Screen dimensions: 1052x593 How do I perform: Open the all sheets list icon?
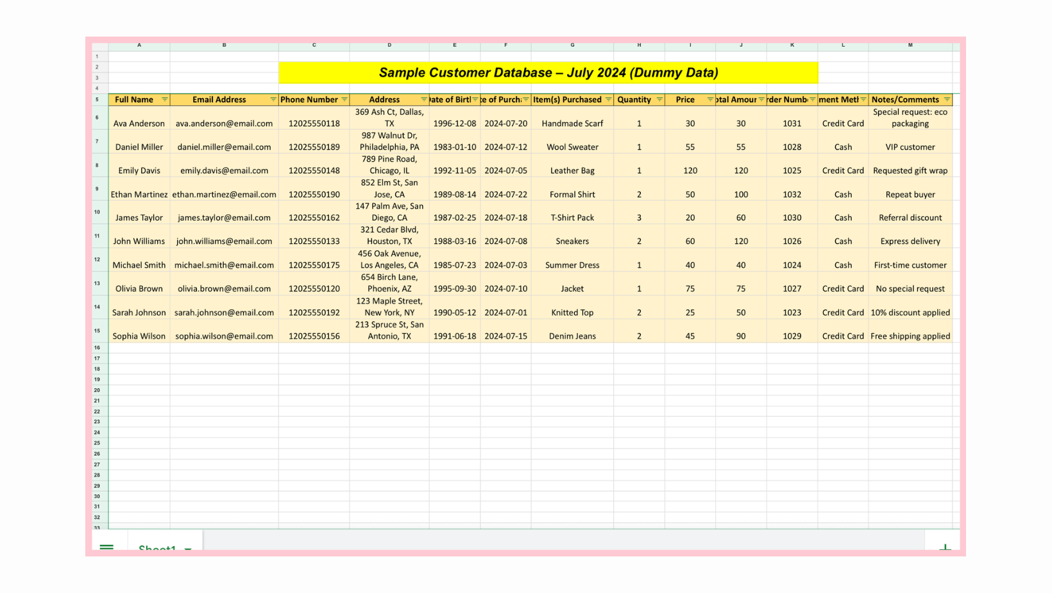pyautogui.click(x=106, y=549)
